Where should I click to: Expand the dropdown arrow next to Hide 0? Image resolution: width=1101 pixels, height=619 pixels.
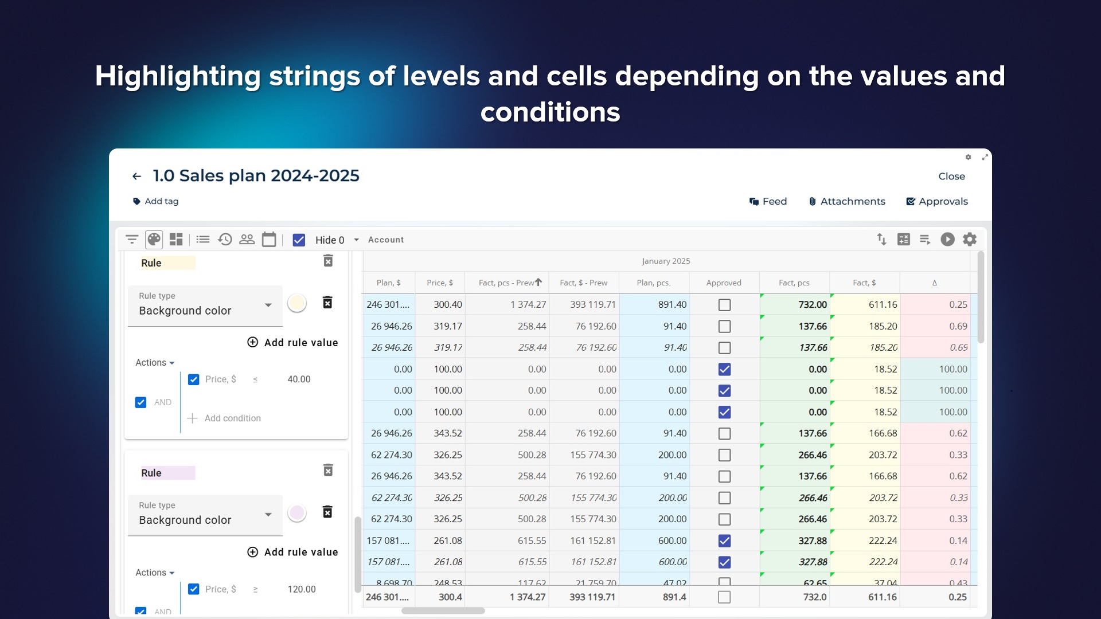tap(356, 240)
